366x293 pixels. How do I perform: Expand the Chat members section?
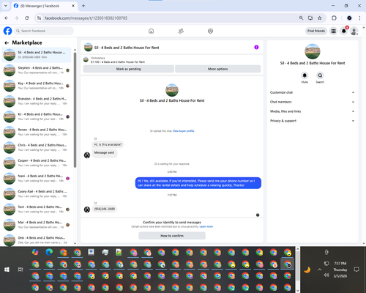click(312, 102)
